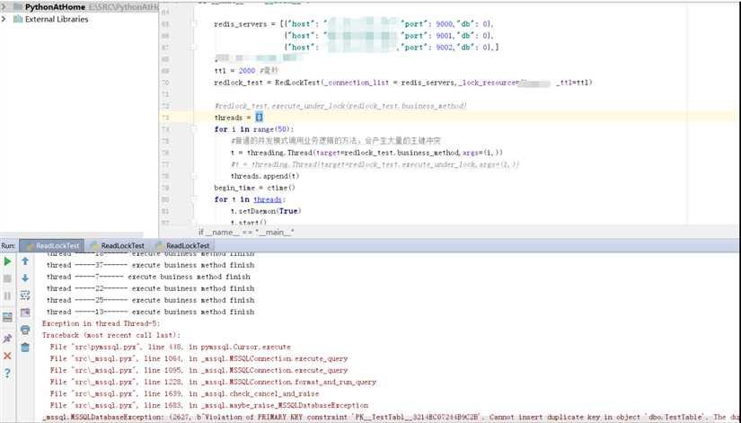Click the gutter beside the threads = [] line
Viewport: 741px width, 423px height.
point(176,118)
